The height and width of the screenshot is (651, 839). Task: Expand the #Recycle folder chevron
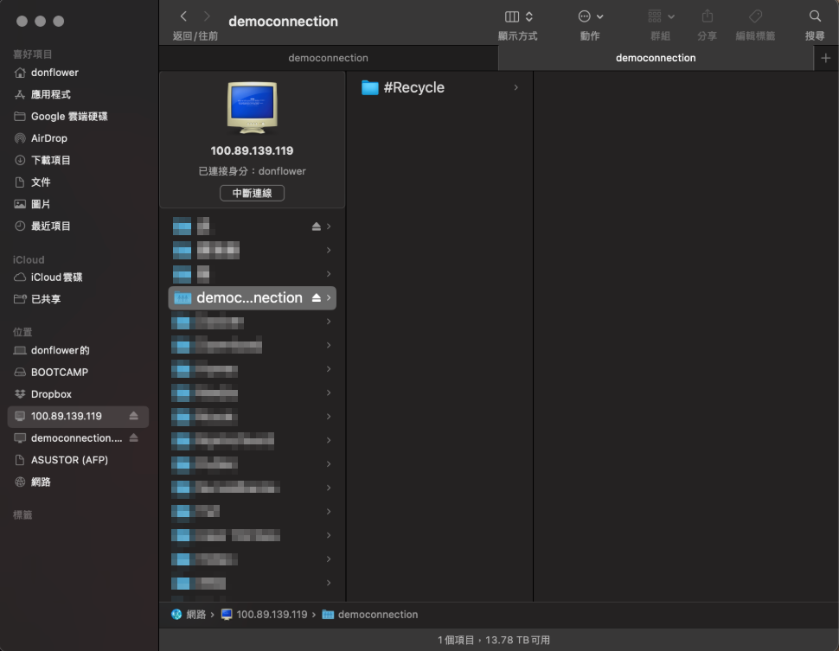(x=516, y=87)
